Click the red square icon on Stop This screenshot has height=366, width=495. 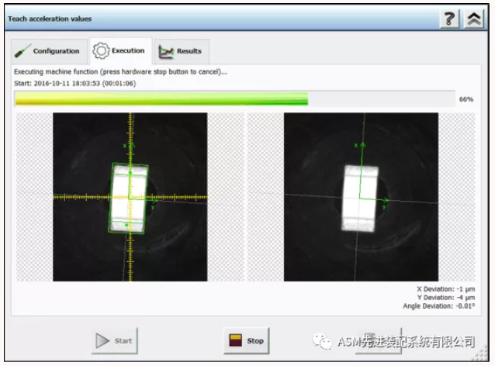click(236, 340)
